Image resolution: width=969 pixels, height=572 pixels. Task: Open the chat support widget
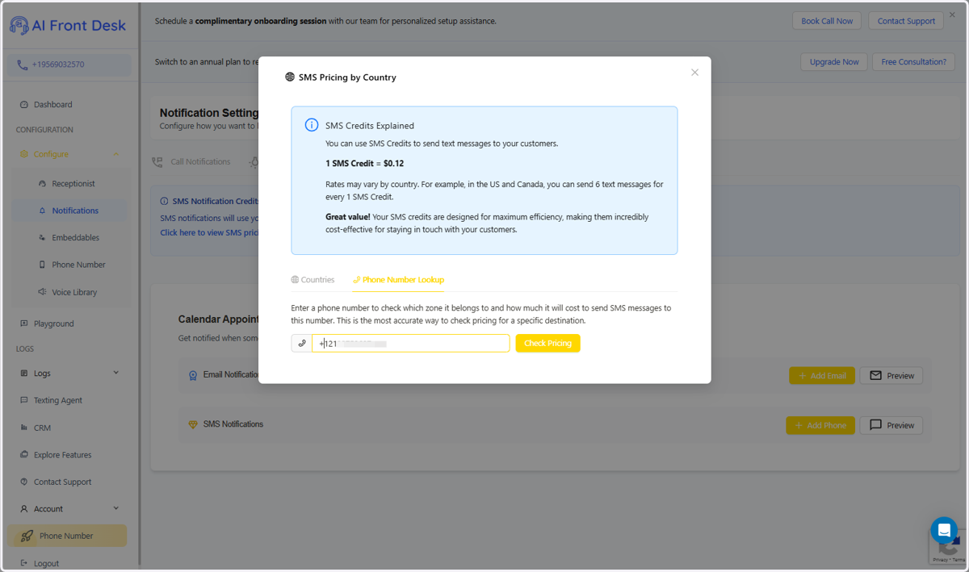(x=943, y=530)
